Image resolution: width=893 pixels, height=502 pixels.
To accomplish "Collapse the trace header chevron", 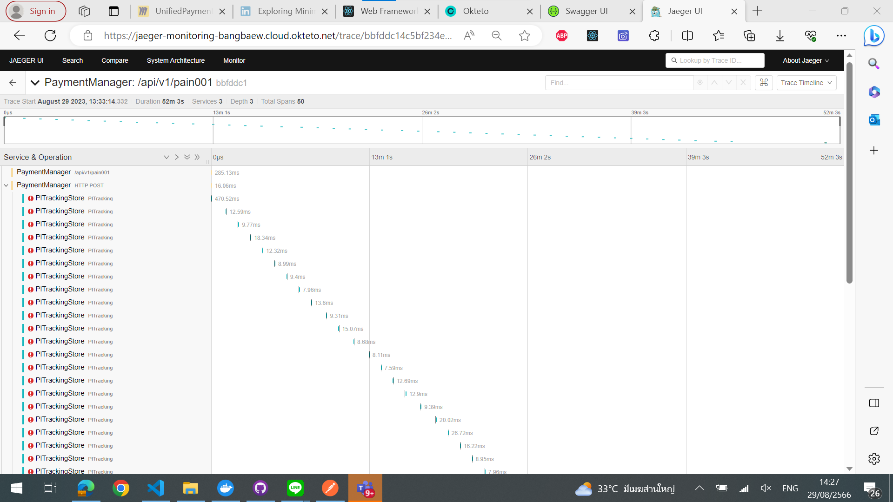I will pyautogui.click(x=34, y=83).
